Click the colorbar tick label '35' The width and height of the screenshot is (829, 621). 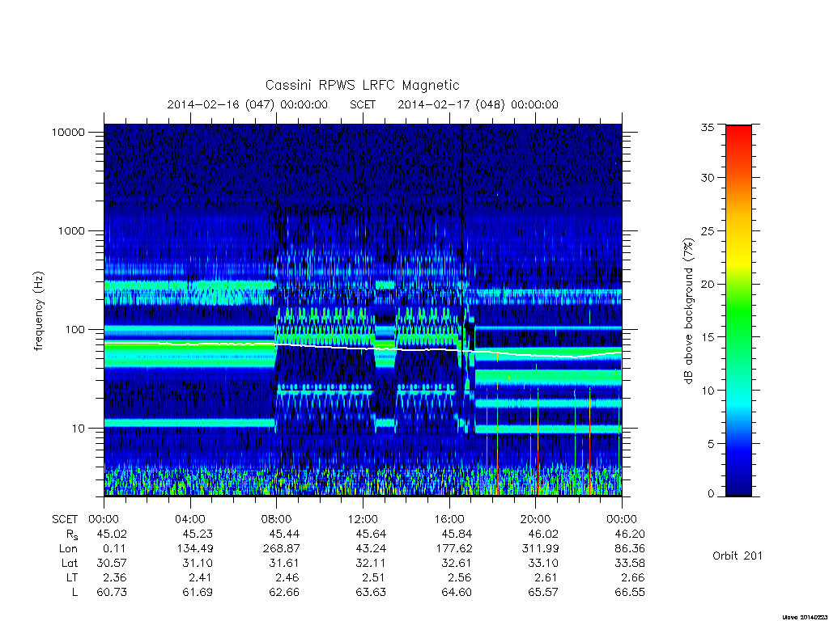[x=708, y=127]
